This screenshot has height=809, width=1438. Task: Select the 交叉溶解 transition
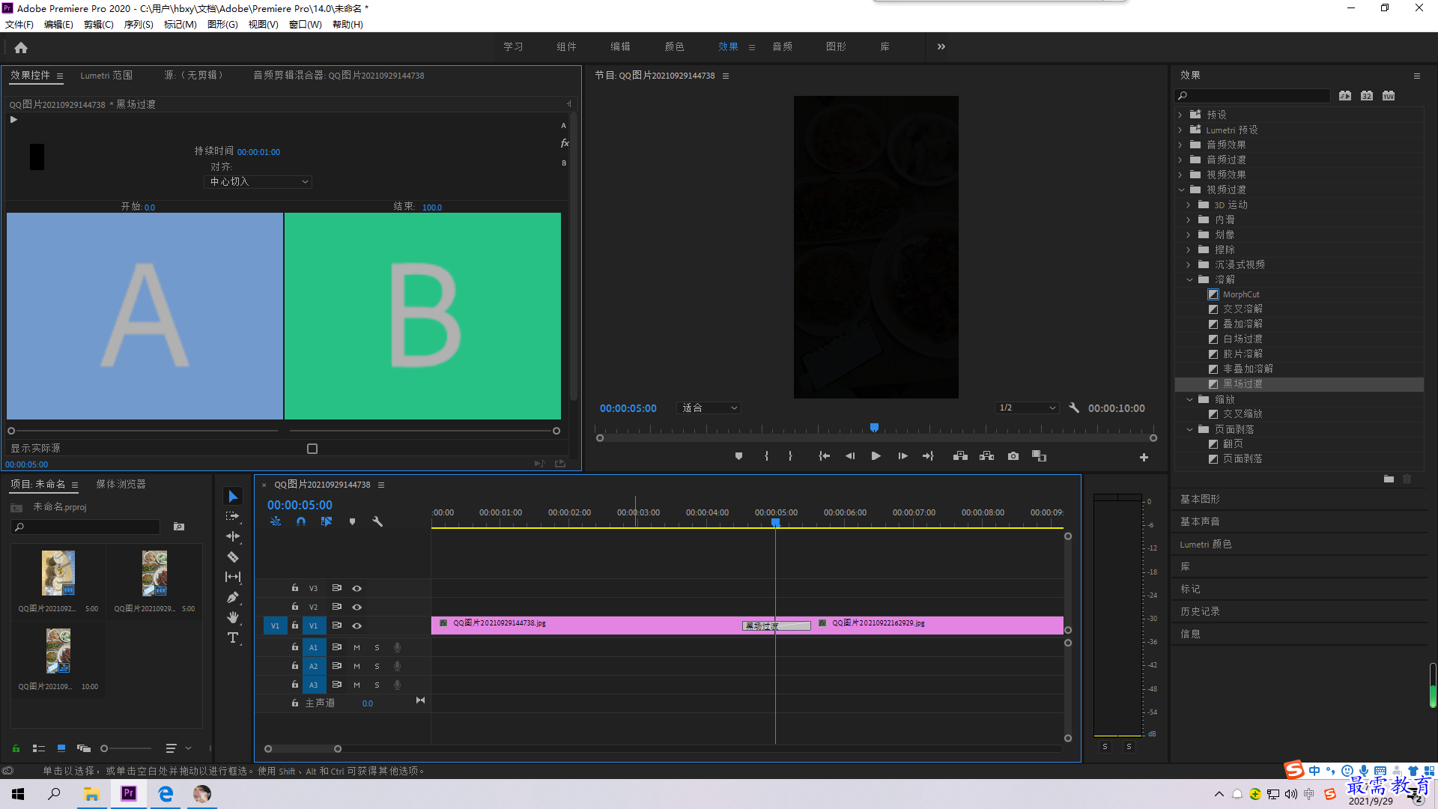1243,309
